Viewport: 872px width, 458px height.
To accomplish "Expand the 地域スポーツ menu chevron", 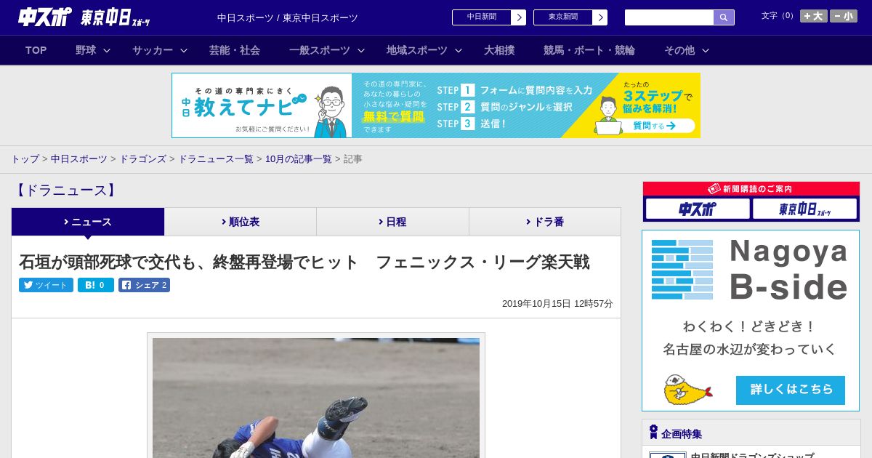I will pyautogui.click(x=459, y=50).
